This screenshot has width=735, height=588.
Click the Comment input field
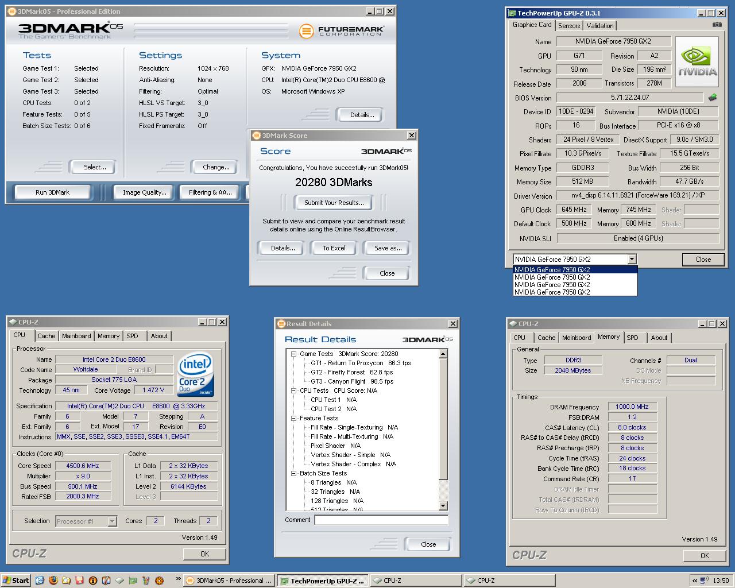click(381, 520)
